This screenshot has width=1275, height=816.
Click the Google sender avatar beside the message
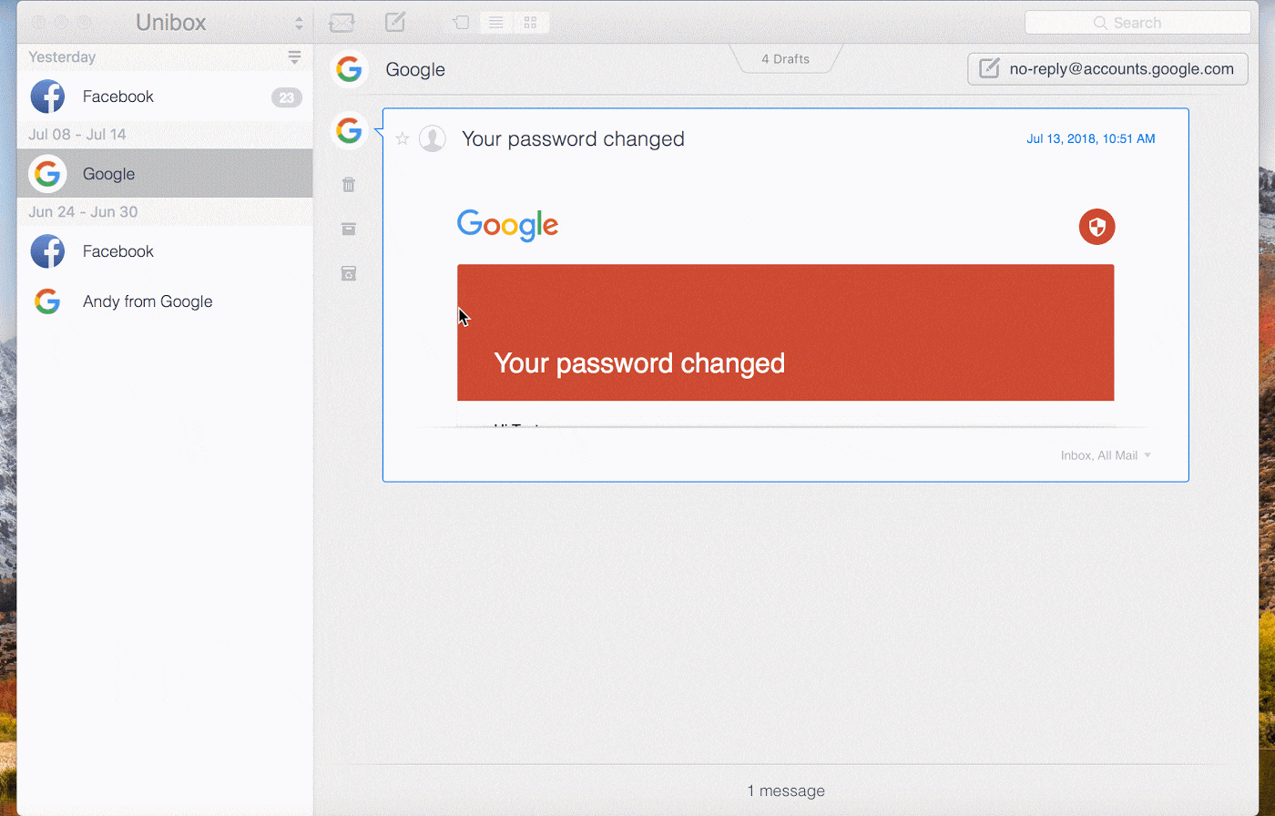pos(349,131)
